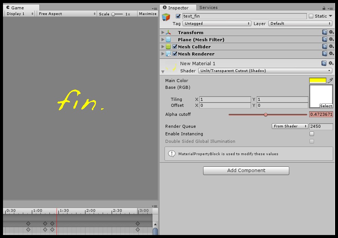Toggle the Static checkbox
This screenshot has width=338, height=238.
[x=311, y=16]
